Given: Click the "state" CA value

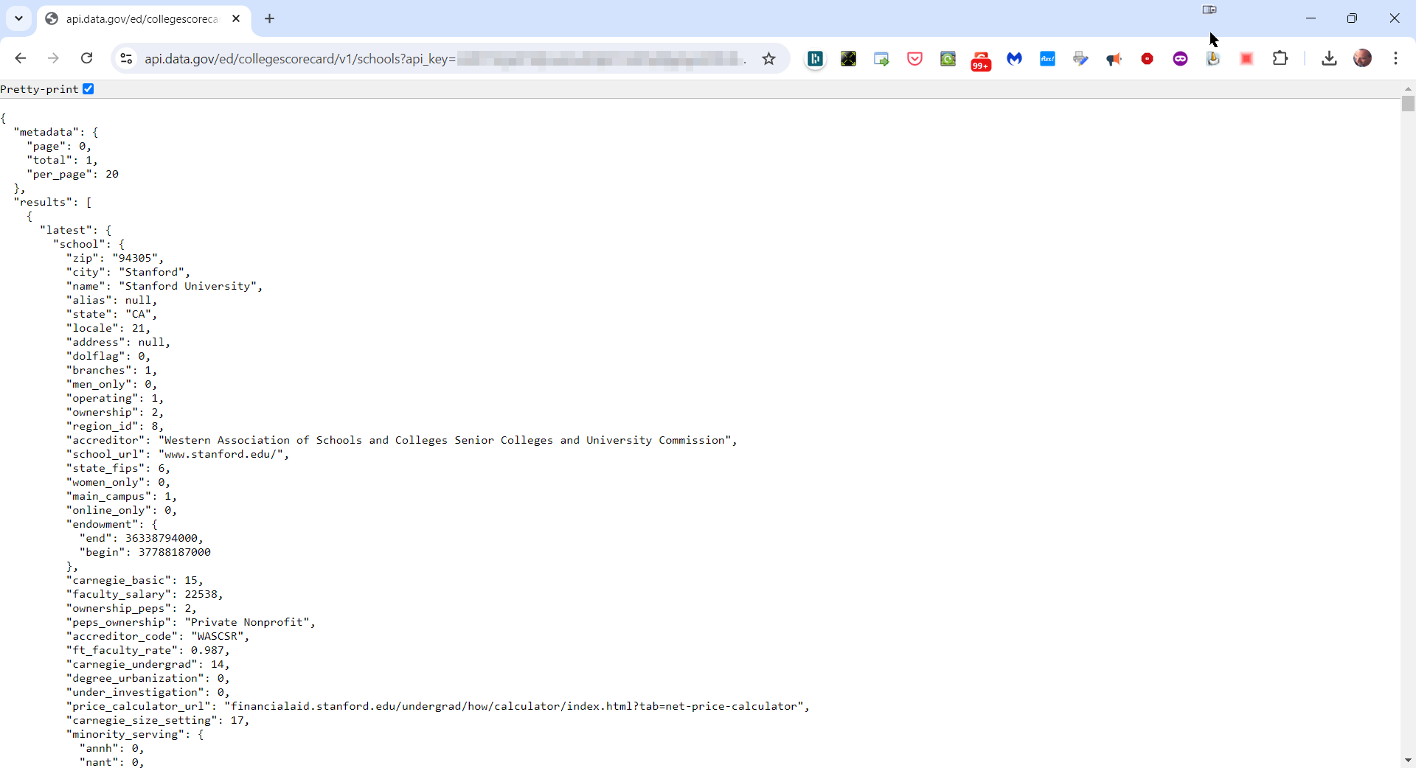Looking at the screenshot, I should pos(138,314).
